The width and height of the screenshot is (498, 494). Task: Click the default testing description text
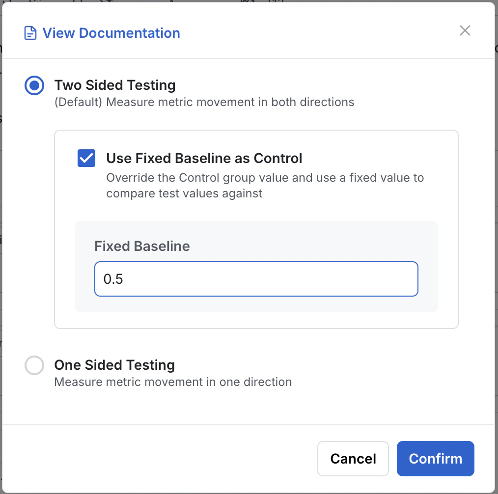tap(204, 102)
